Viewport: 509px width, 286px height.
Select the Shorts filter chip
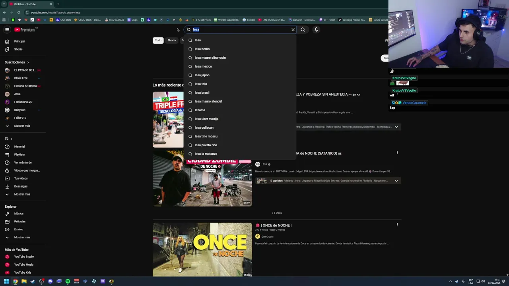point(172,40)
